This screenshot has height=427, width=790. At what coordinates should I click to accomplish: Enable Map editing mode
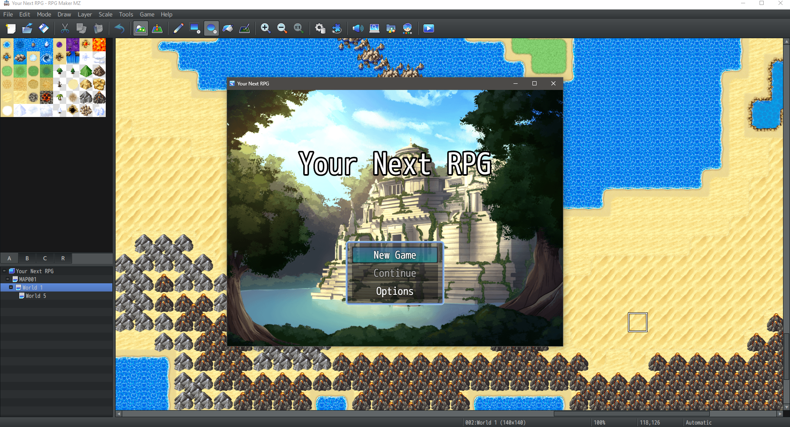tap(140, 28)
